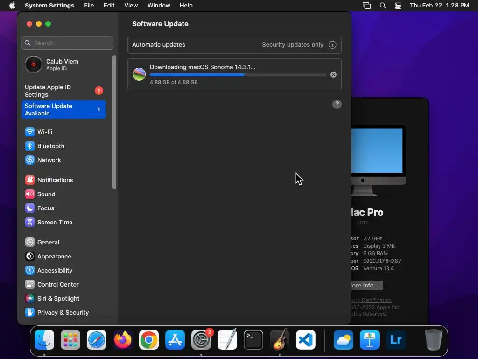Launch Visual Studio Code from Dock
This screenshot has width=478, height=359.
point(306,340)
